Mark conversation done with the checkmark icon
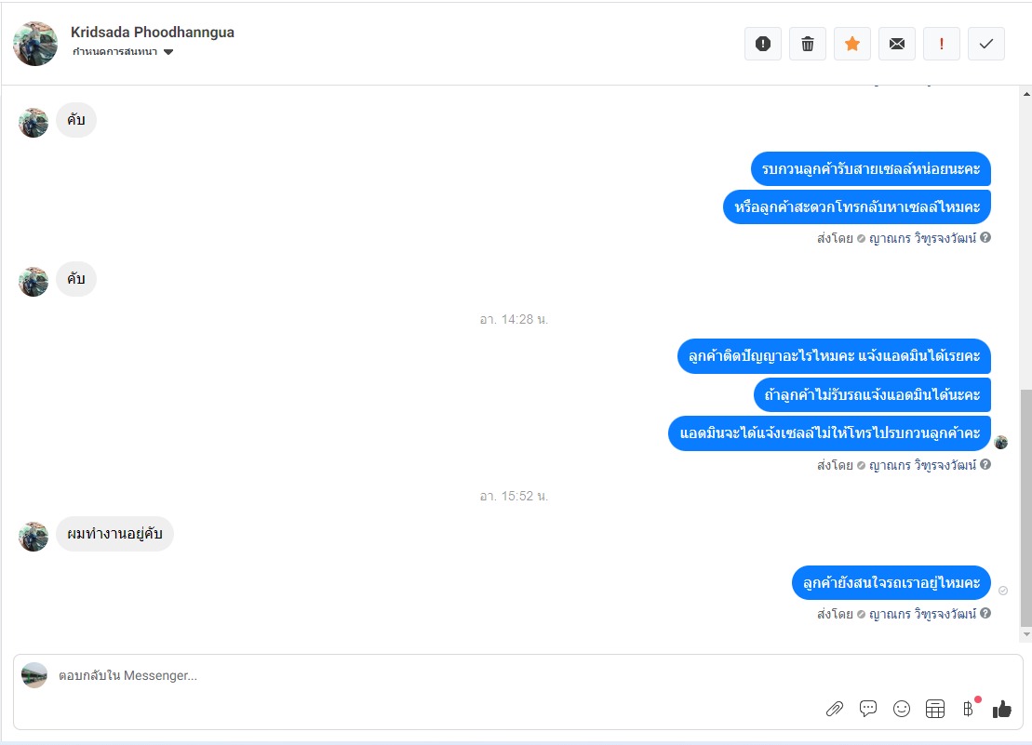Viewport: 1032px width, 745px height. [985, 44]
